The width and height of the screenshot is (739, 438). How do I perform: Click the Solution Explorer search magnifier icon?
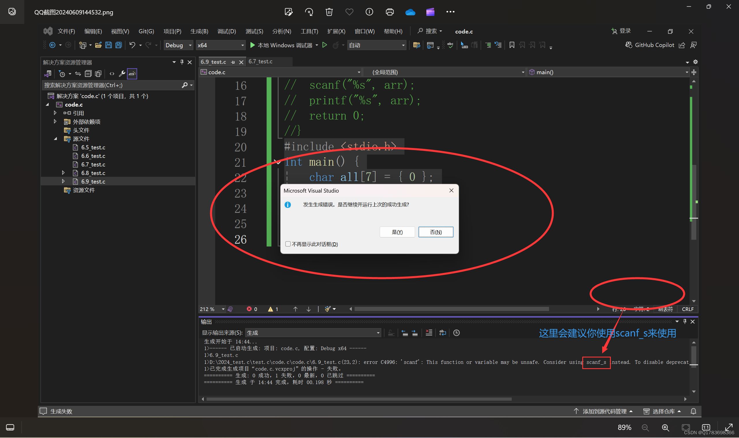click(185, 85)
